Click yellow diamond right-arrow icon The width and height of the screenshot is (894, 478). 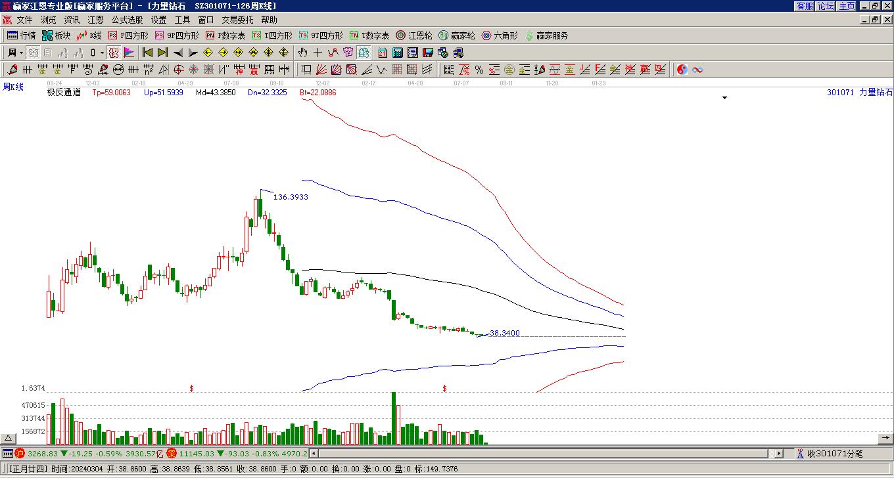(x=223, y=53)
